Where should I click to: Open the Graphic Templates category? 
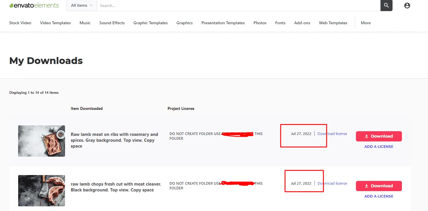coord(151,23)
